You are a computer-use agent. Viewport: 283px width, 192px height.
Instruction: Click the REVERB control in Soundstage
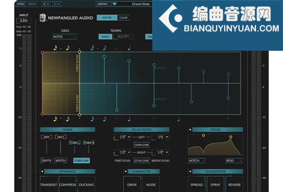point(234,185)
